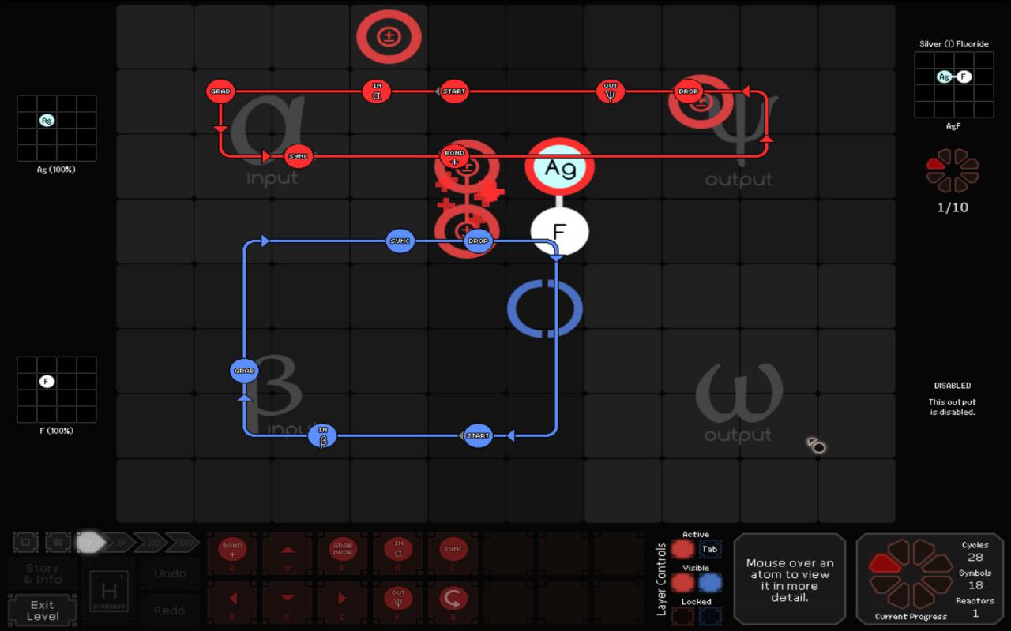Click the Current Progress flower indicator

pos(911,573)
